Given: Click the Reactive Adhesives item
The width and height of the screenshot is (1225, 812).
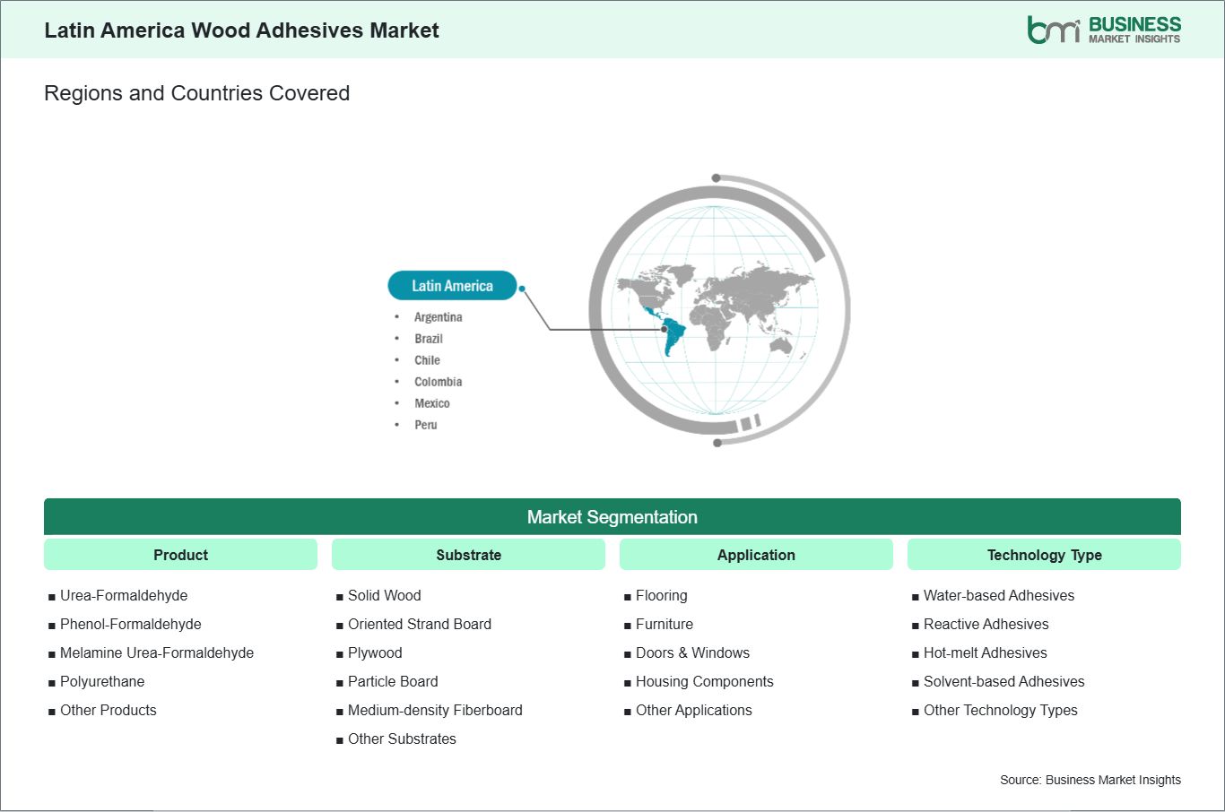Looking at the screenshot, I should coord(986,624).
